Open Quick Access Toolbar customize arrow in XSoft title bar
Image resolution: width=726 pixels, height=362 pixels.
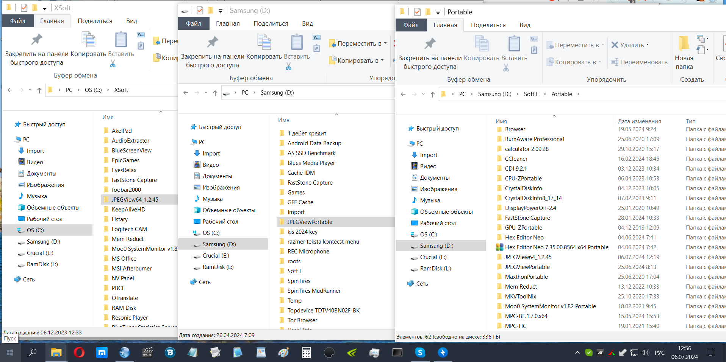coord(45,8)
